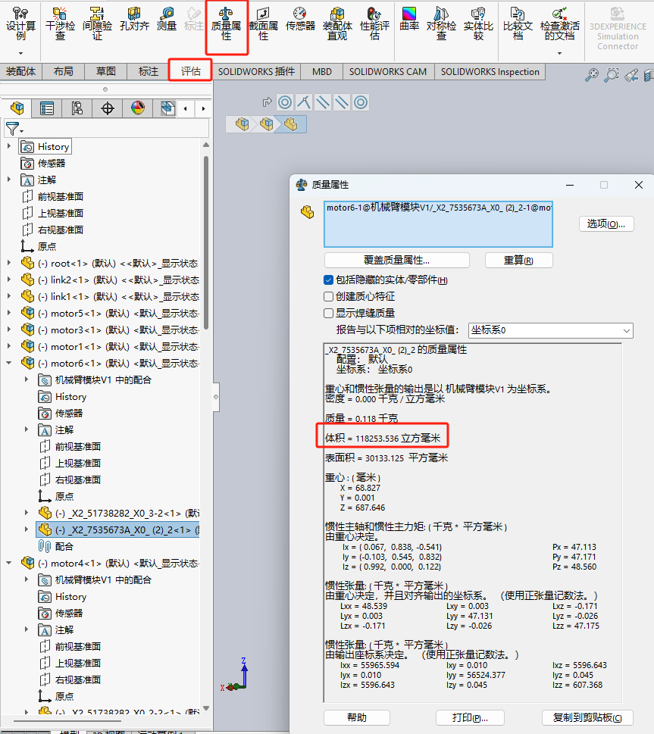The width and height of the screenshot is (654, 734).
Task: Run 性能评估 performance evaluation
Action: pyautogui.click(x=374, y=24)
